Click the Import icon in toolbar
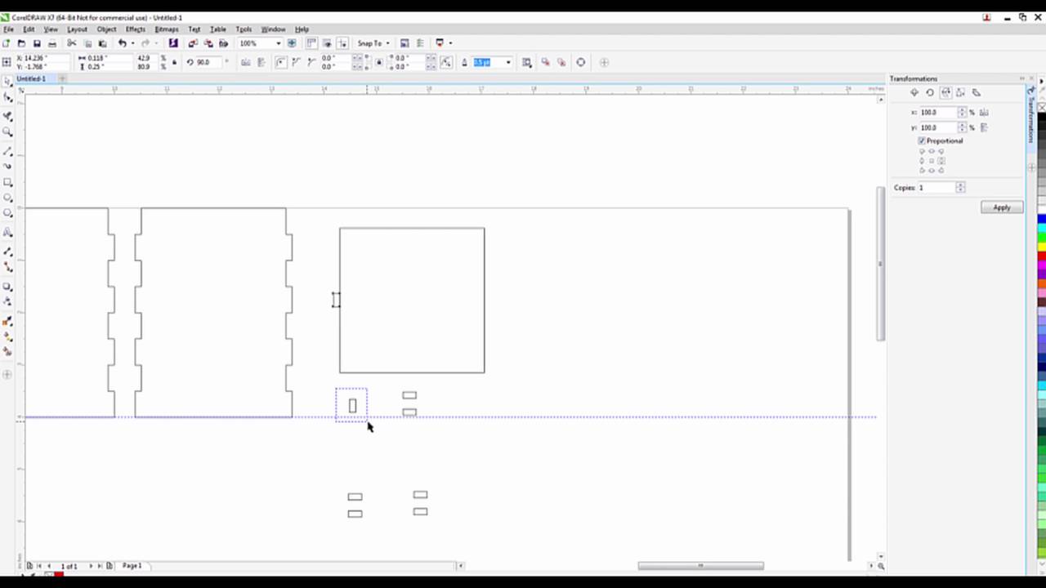The width and height of the screenshot is (1046, 588). click(193, 43)
